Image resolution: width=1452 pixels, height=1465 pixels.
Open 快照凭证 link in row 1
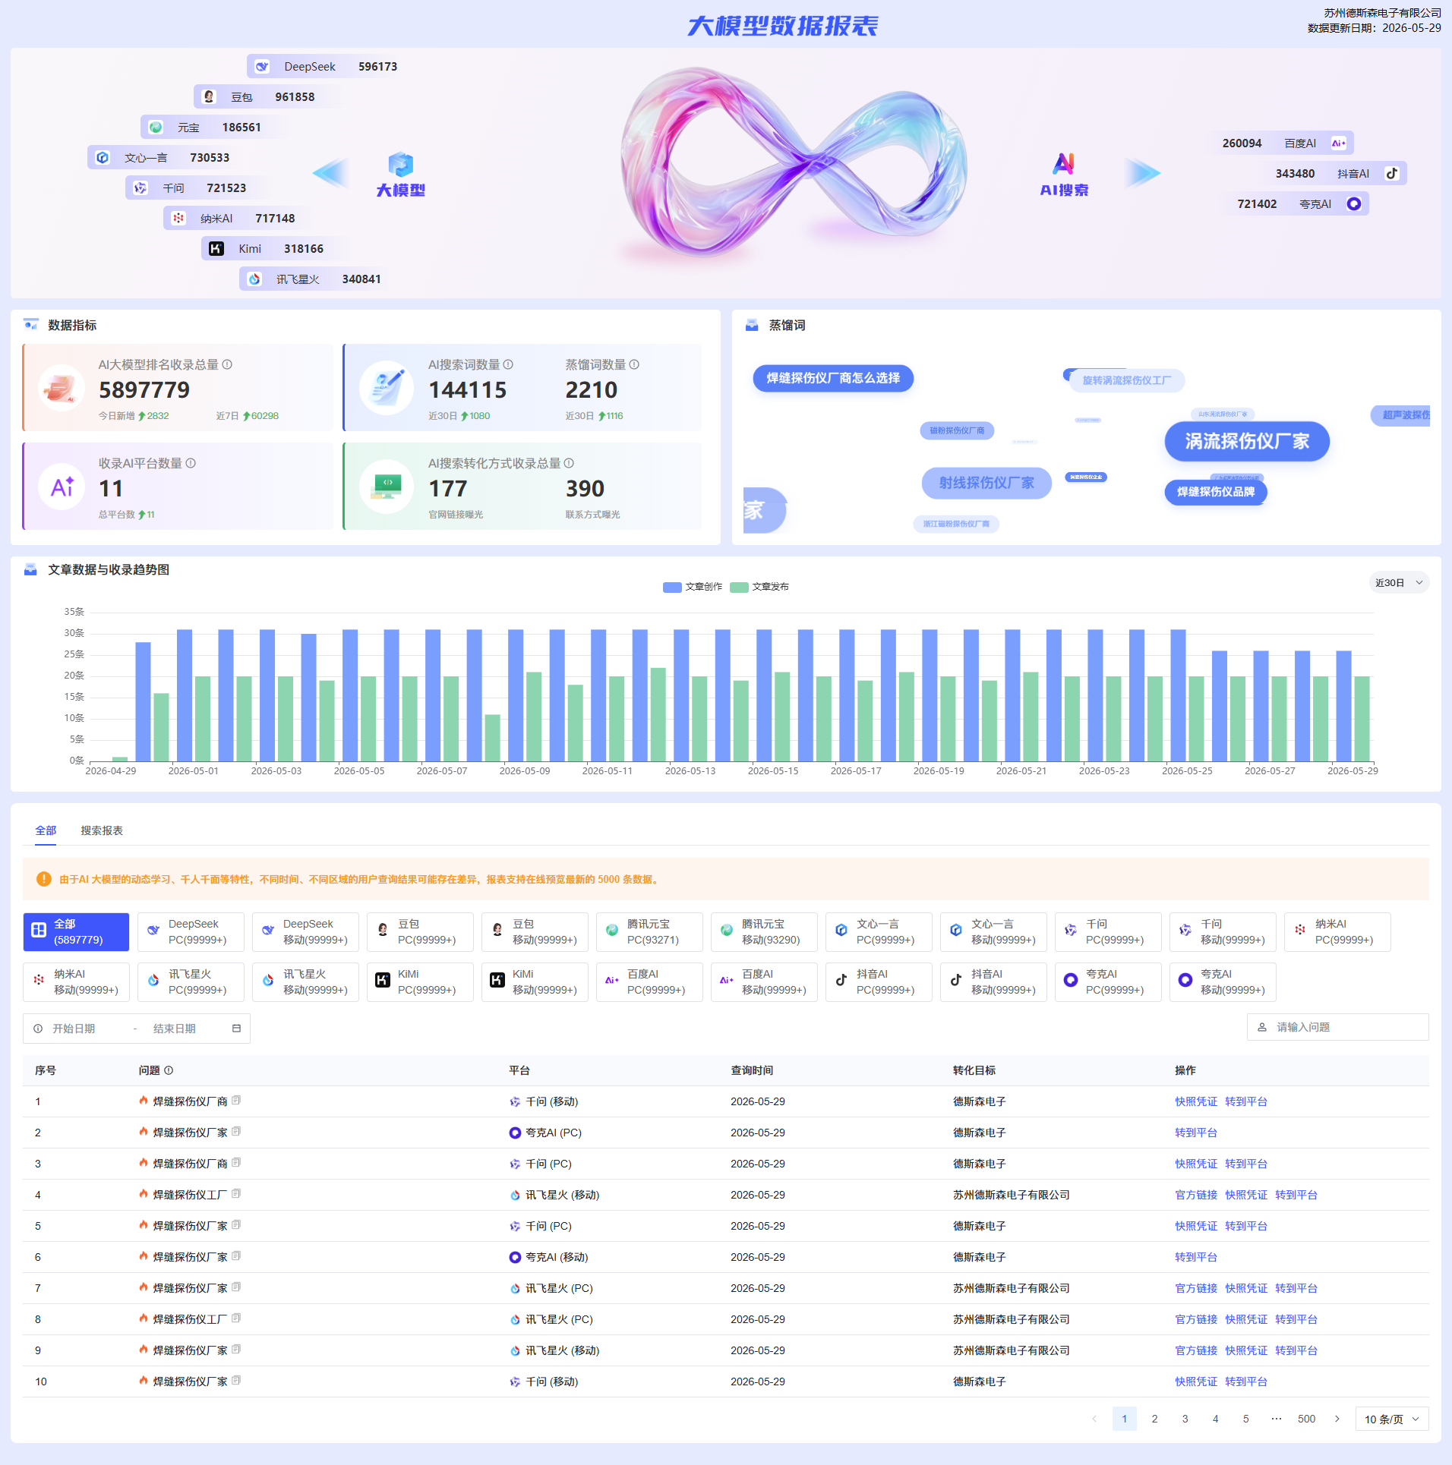click(x=1196, y=1101)
